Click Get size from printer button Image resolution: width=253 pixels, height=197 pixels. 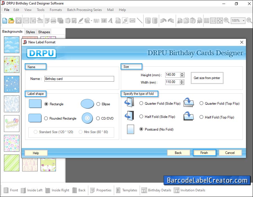point(207,78)
